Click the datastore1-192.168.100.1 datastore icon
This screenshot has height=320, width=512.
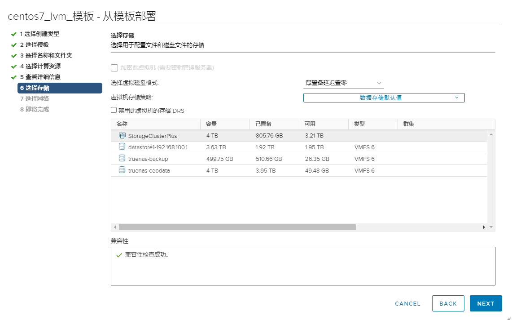click(x=122, y=147)
